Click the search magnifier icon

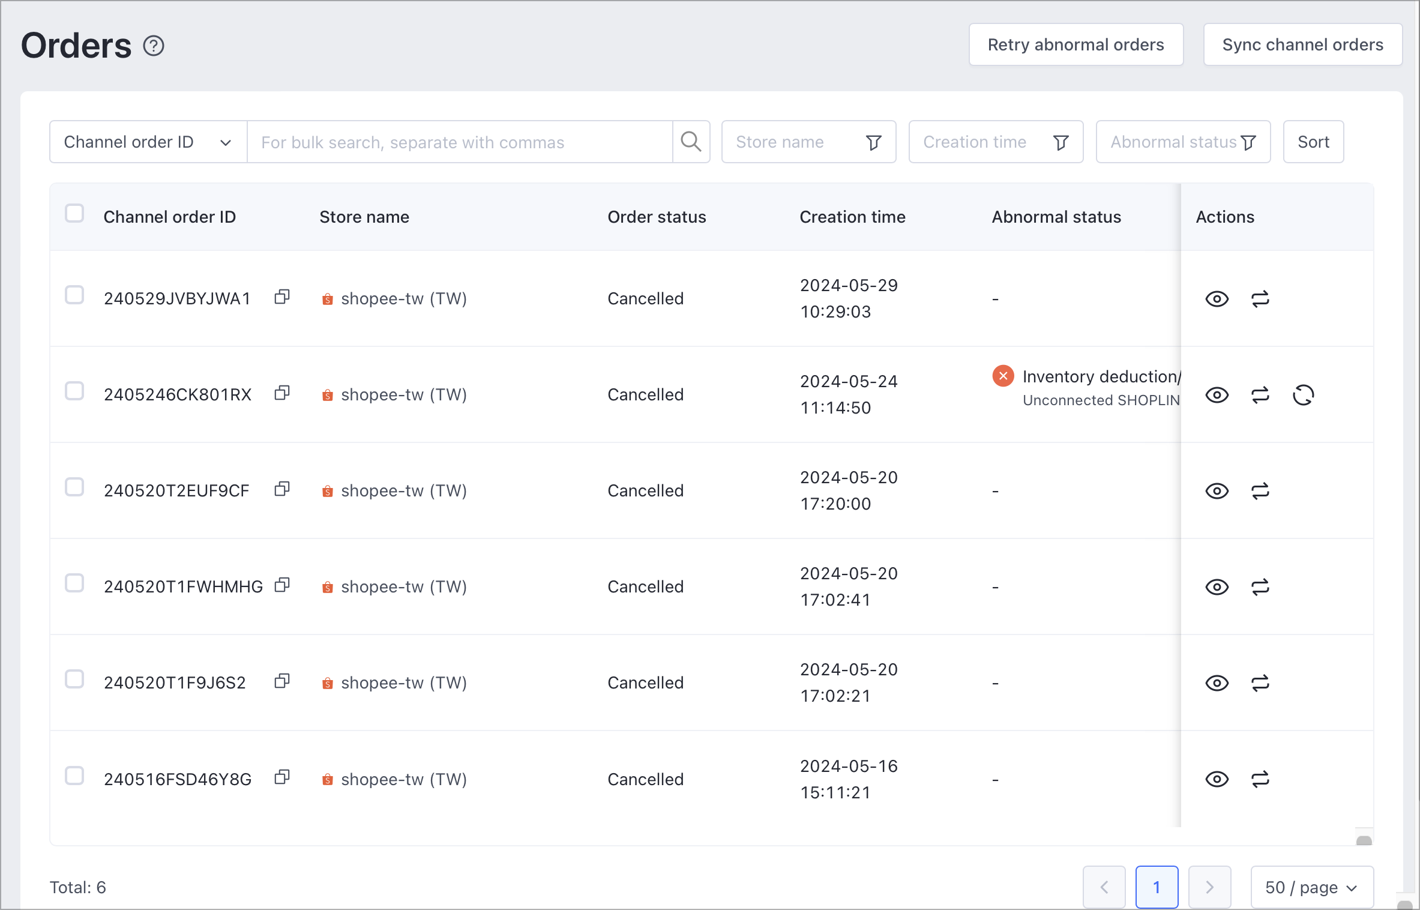coord(691,142)
